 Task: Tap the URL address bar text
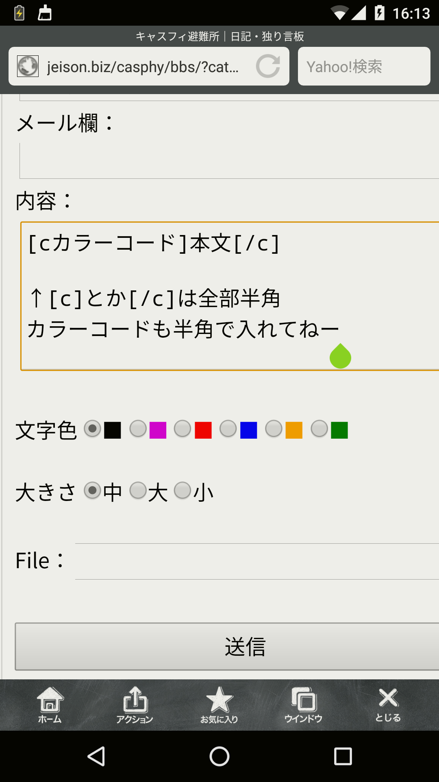click(143, 66)
